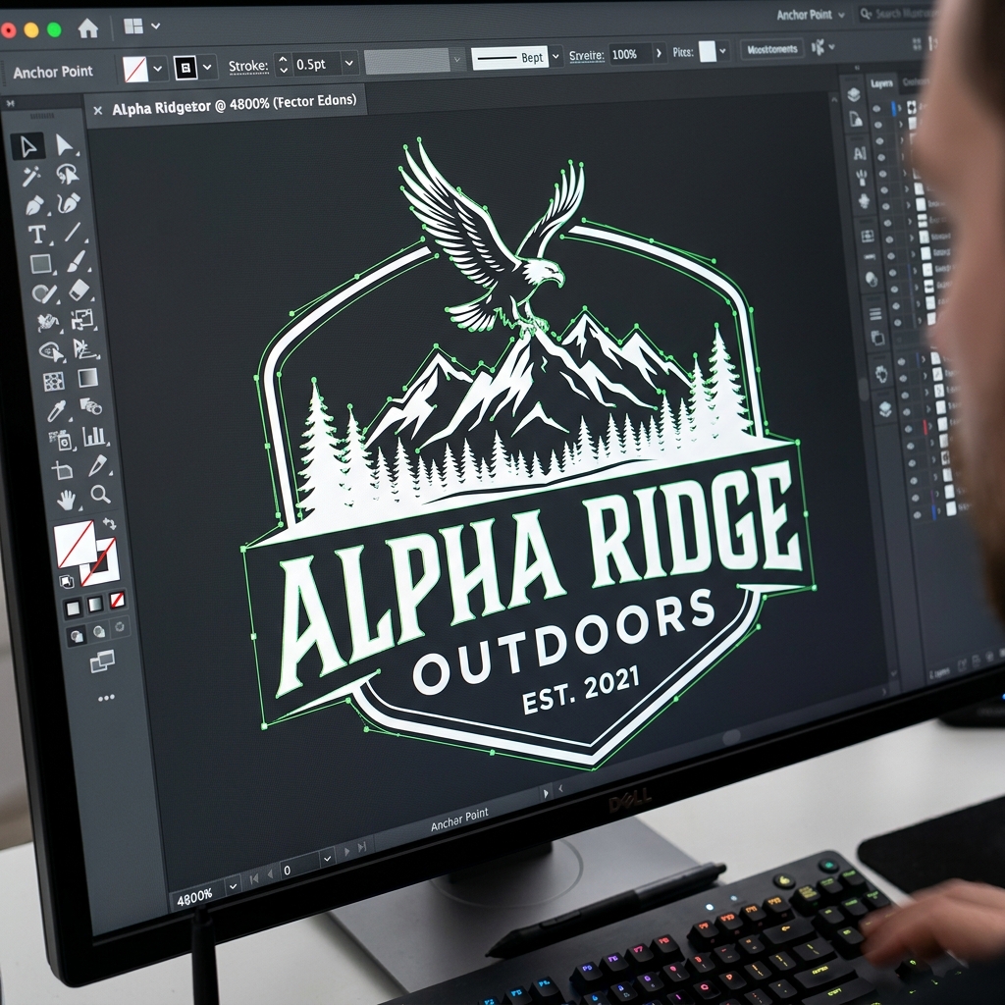Swap fill and stroke colors
This screenshot has height=1005, width=1005.
point(110,524)
